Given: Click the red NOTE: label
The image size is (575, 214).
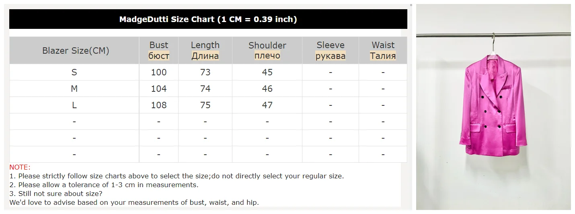Looking at the screenshot, I should [x=20, y=167].
